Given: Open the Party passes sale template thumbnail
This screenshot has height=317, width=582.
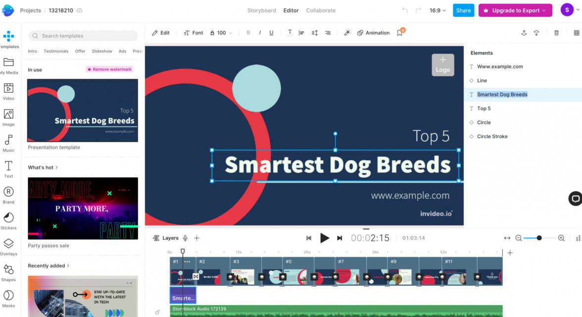Looking at the screenshot, I should point(83,208).
